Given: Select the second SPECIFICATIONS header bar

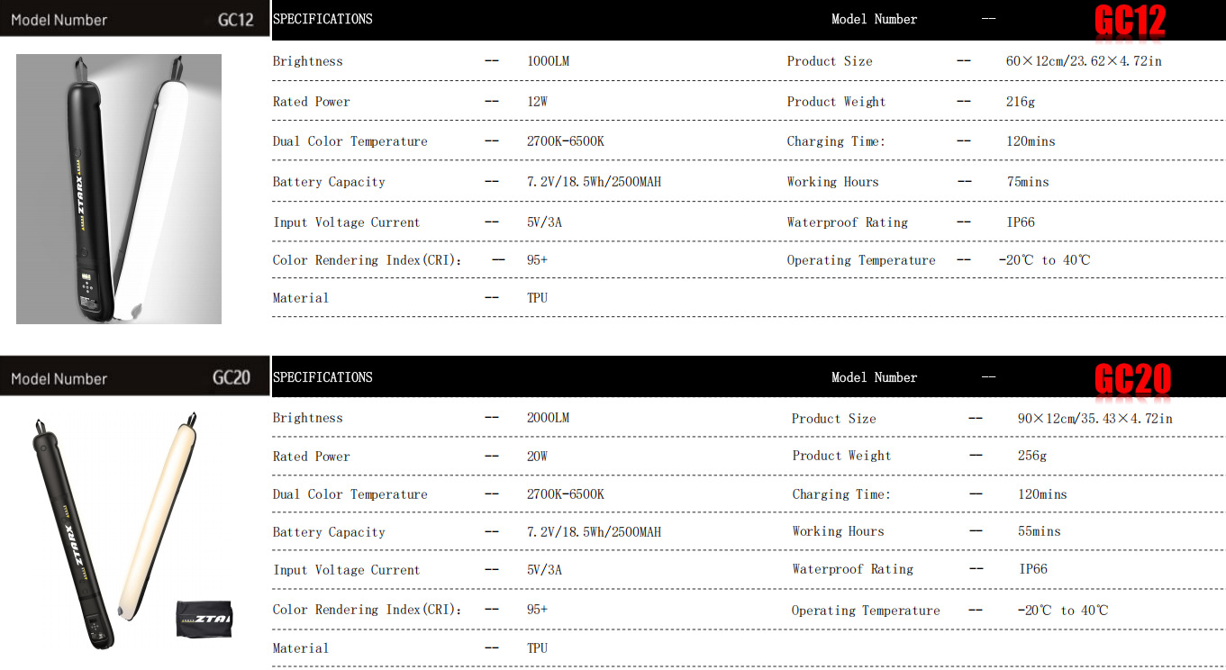Looking at the screenshot, I should click(x=748, y=376).
